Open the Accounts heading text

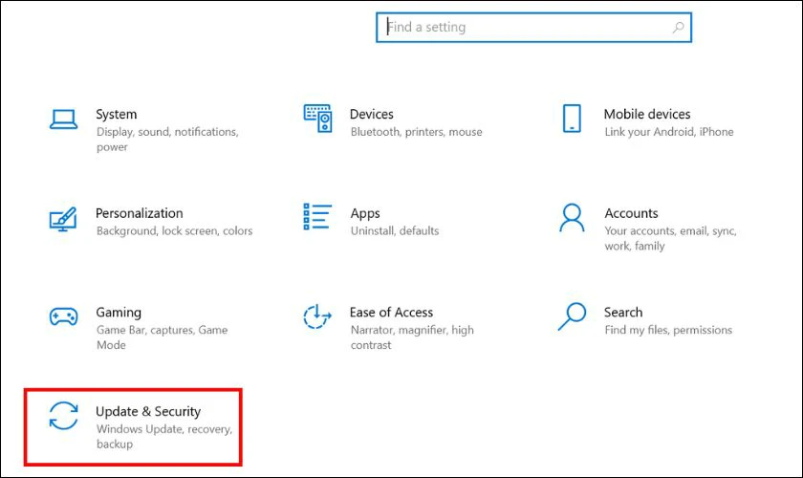(x=631, y=213)
